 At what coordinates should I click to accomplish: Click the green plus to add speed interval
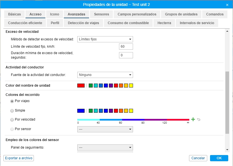193,119
